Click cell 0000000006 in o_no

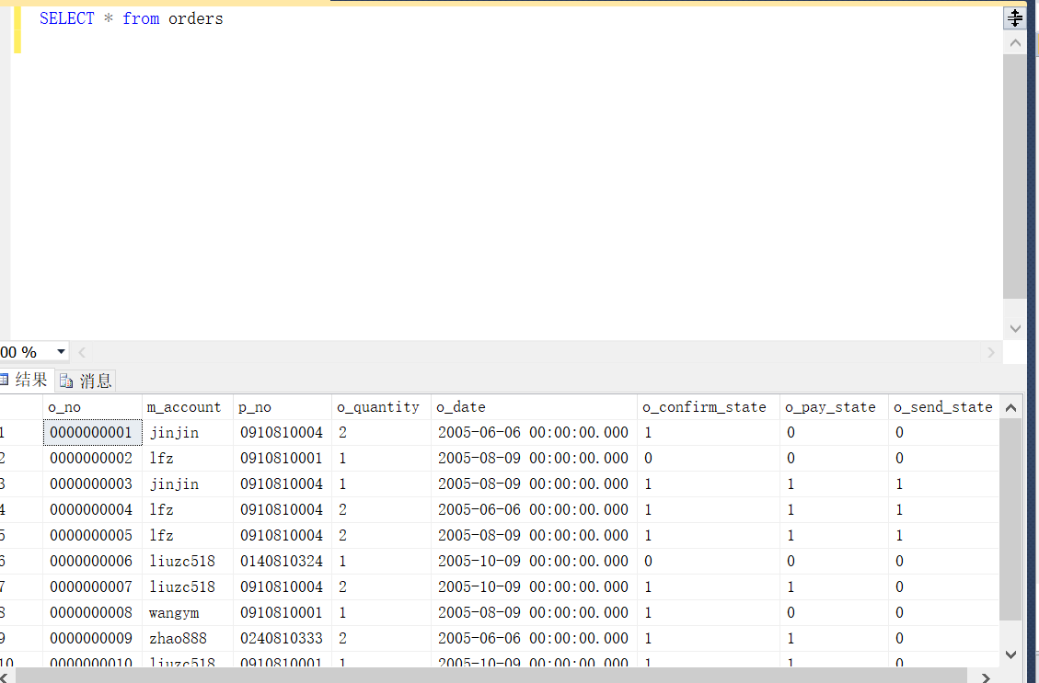(x=92, y=561)
